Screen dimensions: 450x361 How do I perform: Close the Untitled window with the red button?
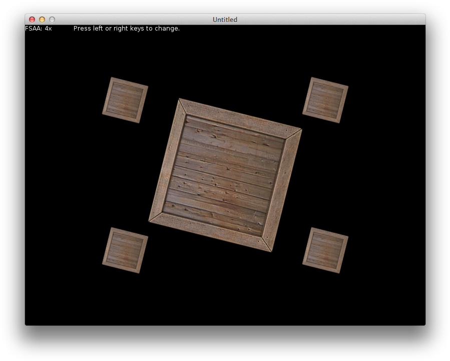tap(32, 20)
